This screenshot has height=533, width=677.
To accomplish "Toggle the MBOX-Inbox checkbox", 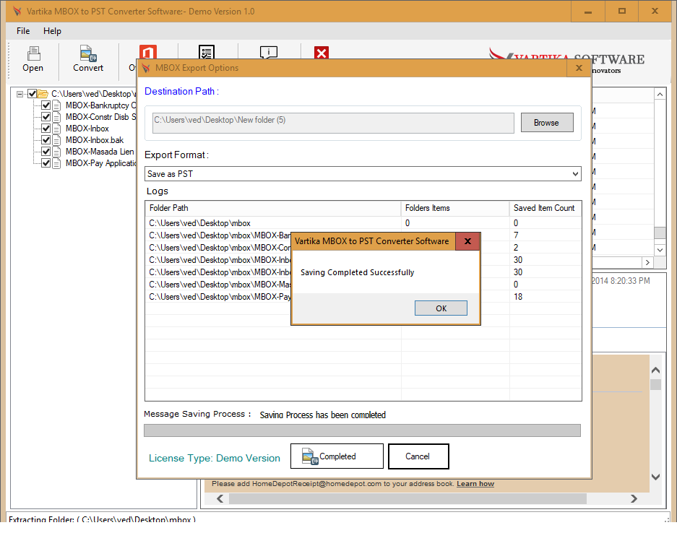I will (x=46, y=129).
